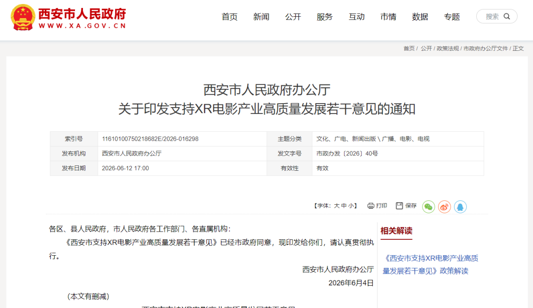
Task: Click the 正文 breadcrumb item
Action: click(x=518, y=48)
